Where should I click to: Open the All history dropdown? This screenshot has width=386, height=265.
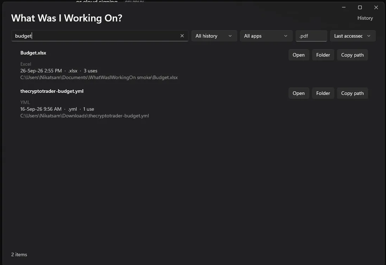[x=214, y=36]
